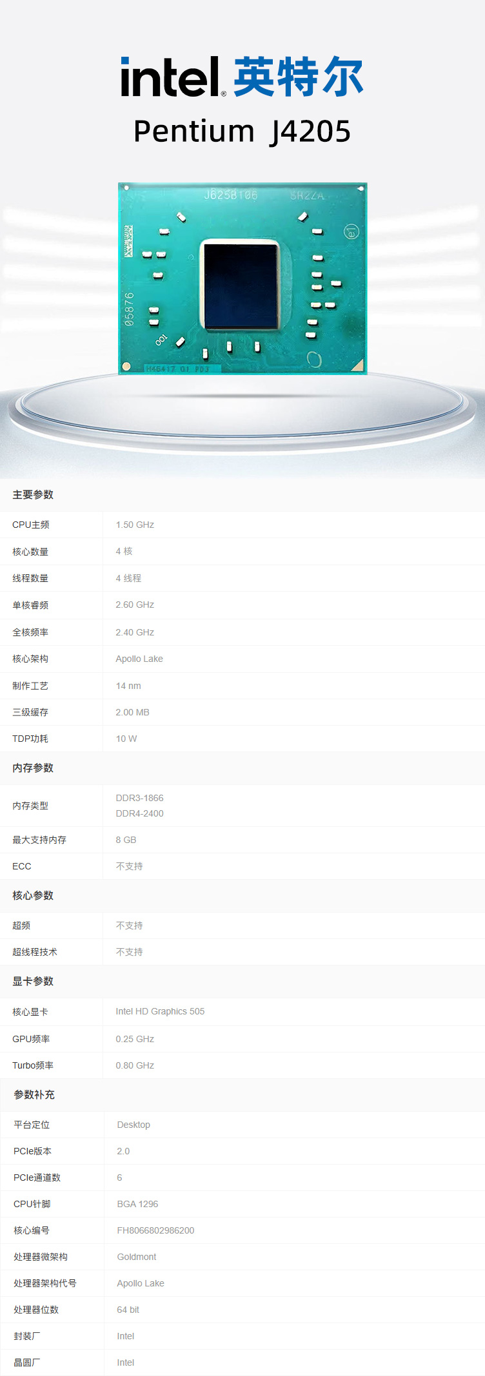Click the 4 线程 value
The width and height of the screenshot is (485, 1376).
pos(128,578)
